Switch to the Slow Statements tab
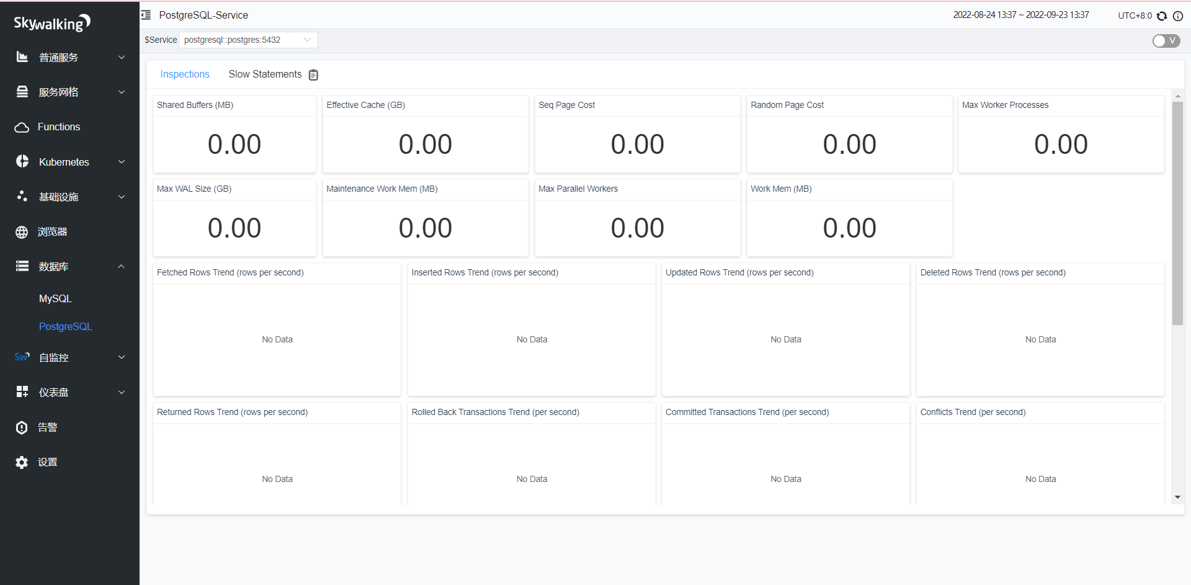 [x=265, y=74]
